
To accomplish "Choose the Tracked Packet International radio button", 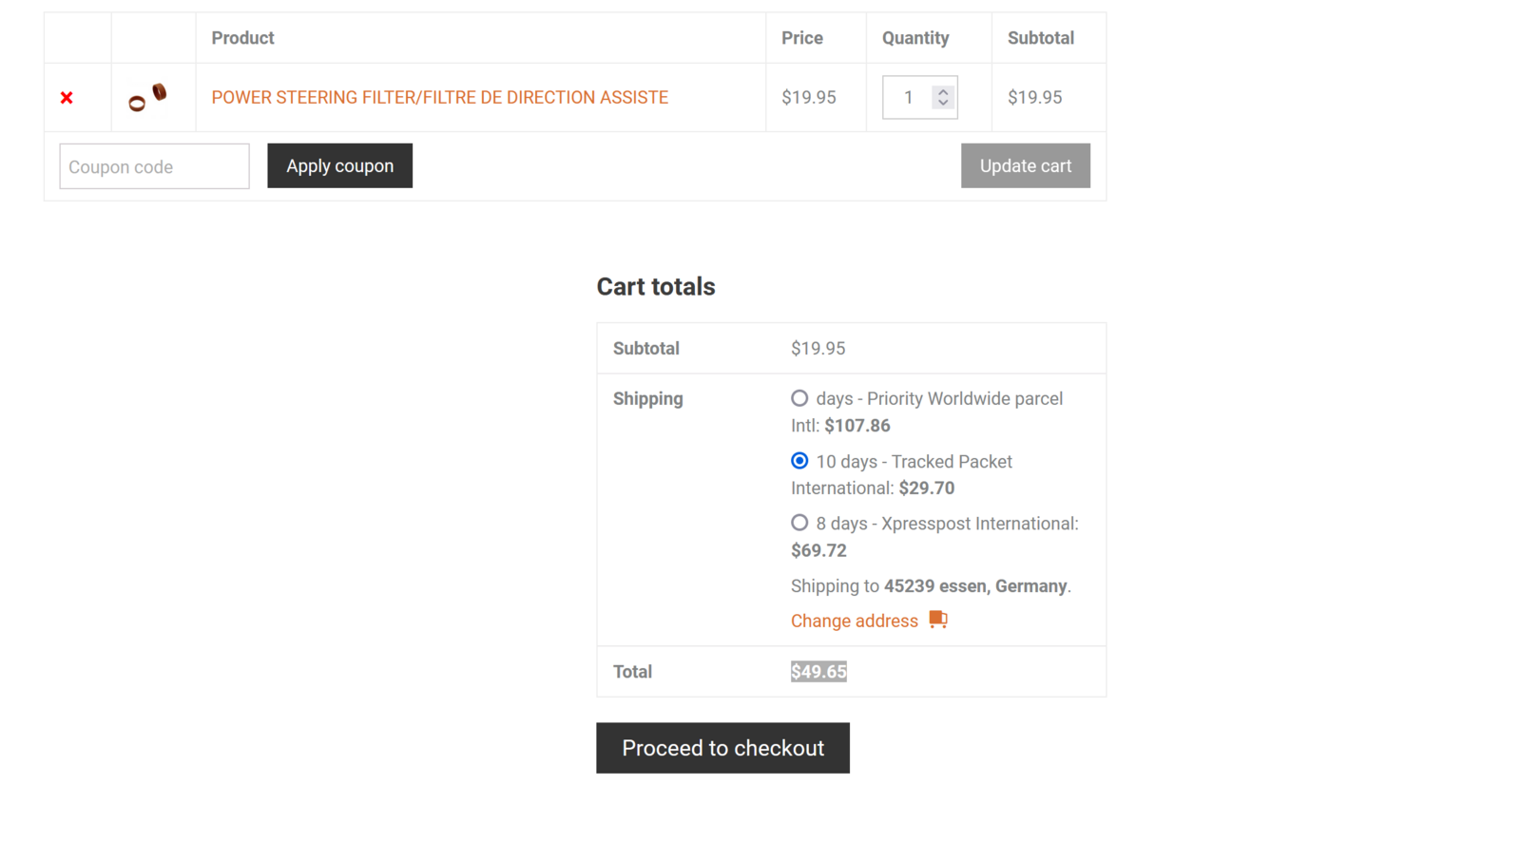I will pyautogui.click(x=799, y=461).
